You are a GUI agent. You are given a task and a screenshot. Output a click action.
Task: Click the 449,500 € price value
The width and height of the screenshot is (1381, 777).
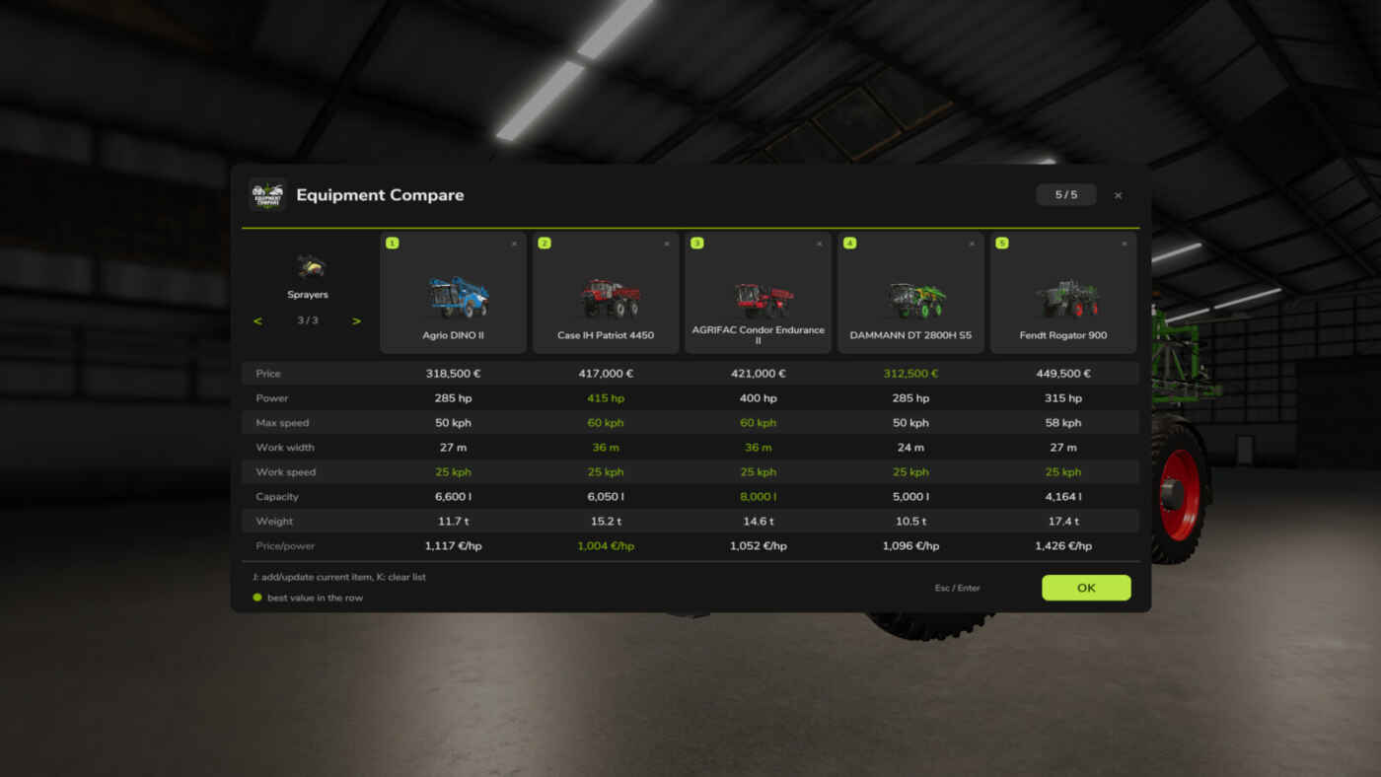click(1063, 374)
